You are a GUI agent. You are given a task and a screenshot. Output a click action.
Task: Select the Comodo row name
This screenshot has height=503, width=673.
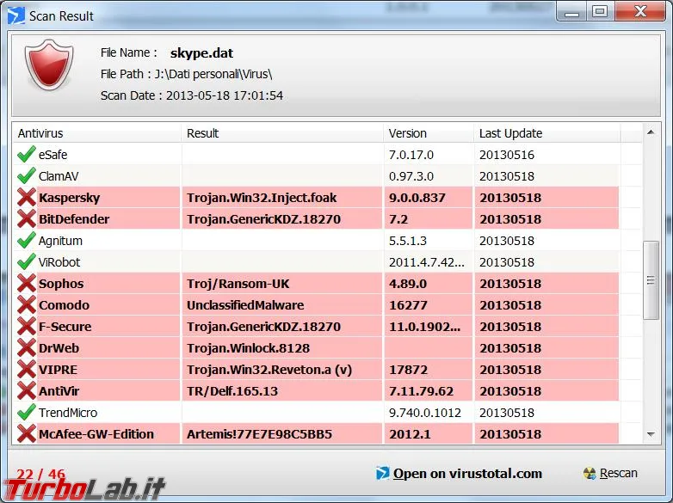tap(64, 305)
